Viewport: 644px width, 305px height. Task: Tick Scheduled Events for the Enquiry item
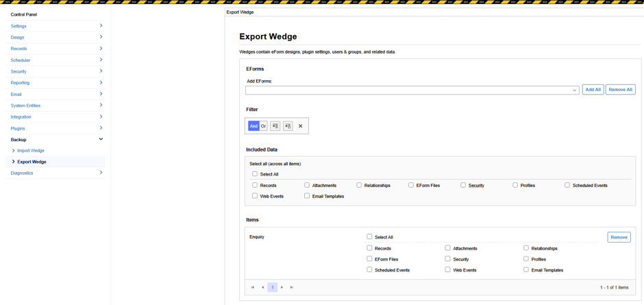(369, 269)
